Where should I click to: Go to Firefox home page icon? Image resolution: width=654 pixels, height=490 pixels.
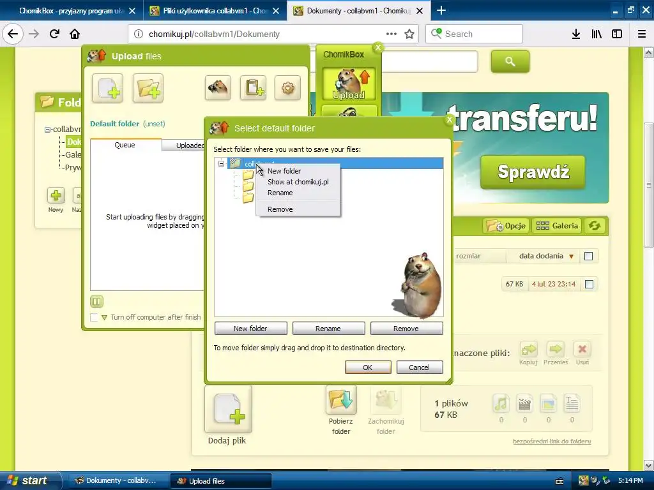point(75,34)
